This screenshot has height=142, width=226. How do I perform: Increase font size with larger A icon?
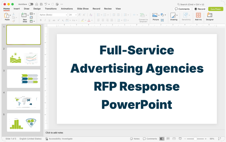coord(80,15)
